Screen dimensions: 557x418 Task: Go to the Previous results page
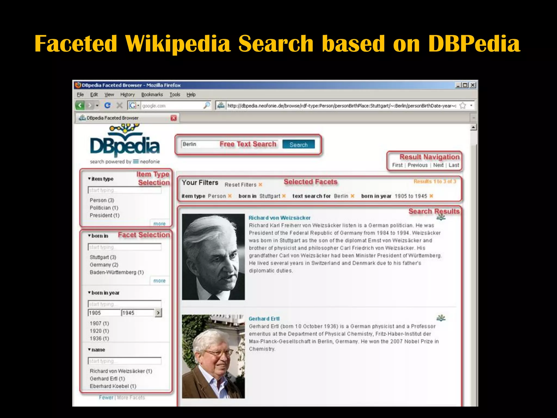tap(417, 165)
